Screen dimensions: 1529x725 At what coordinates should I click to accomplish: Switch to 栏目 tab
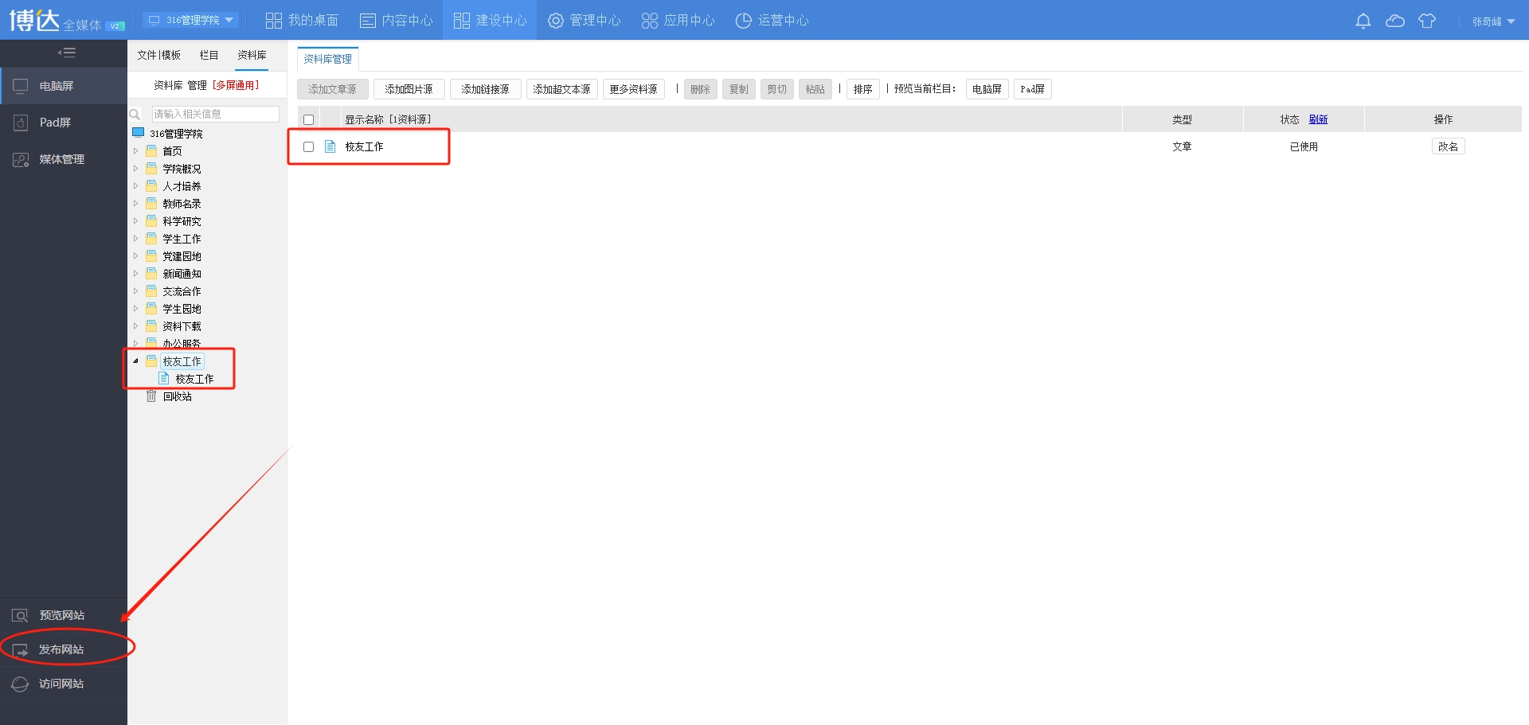209,55
